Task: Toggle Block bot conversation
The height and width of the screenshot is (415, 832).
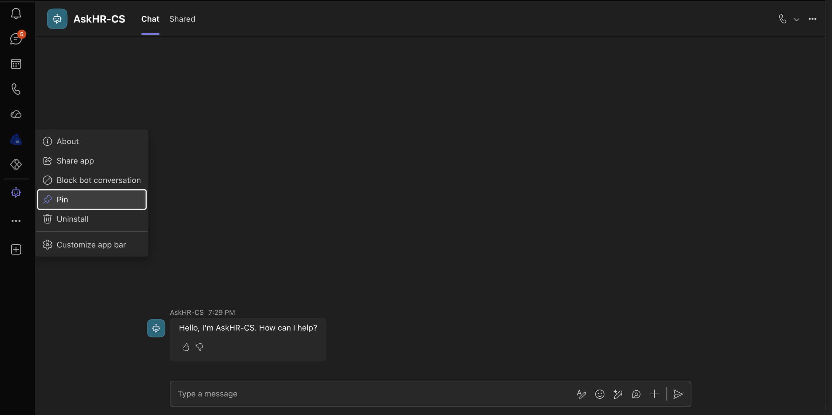Action: [92, 180]
